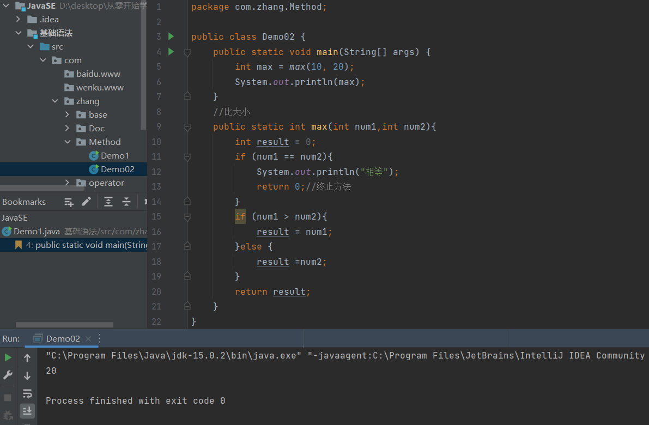Screen dimensions: 649x425
Task: Toggle fold end marker at line 21
Action: 187,306
